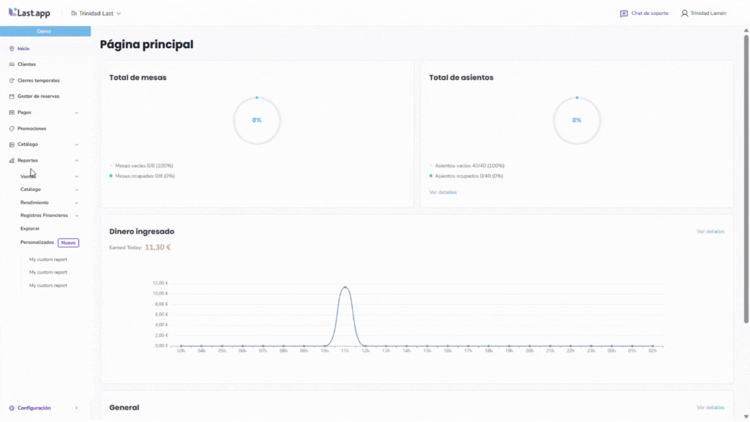Click the user profile icon
The width and height of the screenshot is (750, 422).
pos(684,14)
